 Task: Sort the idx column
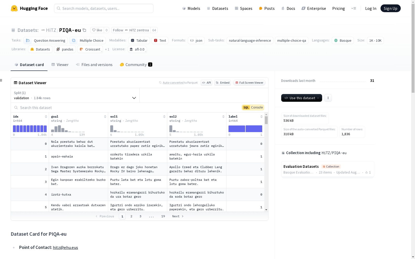[46, 117]
